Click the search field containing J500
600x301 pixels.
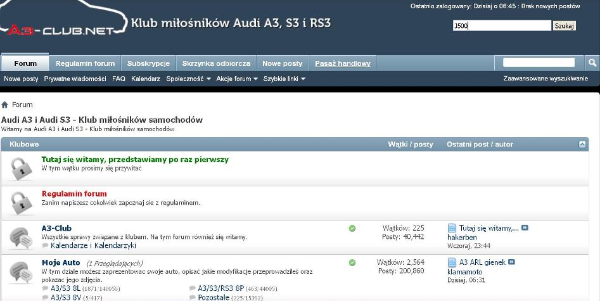tap(502, 25)
